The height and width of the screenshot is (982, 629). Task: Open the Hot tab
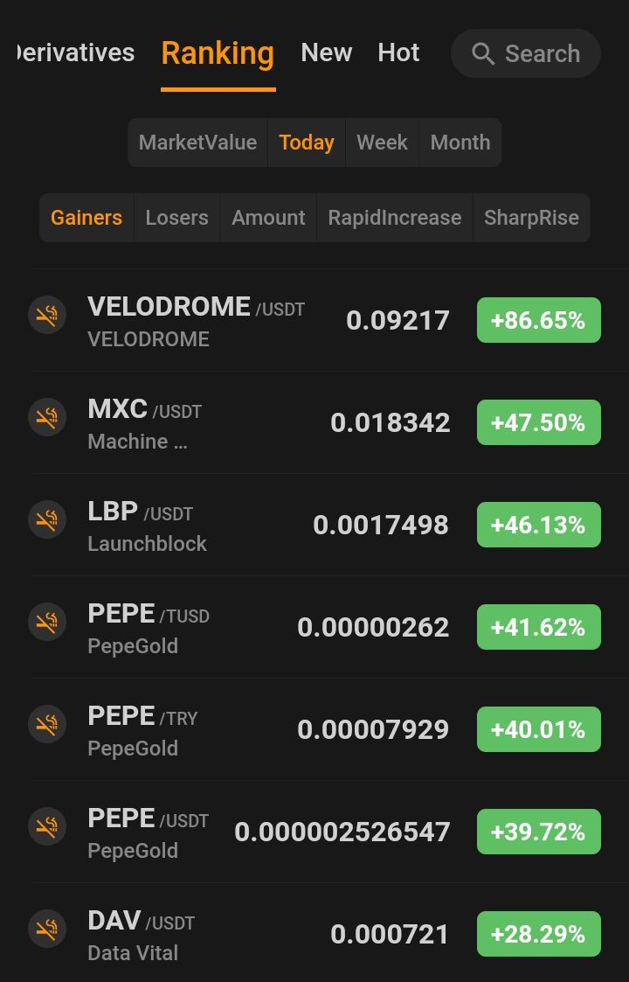click(398, 53)
